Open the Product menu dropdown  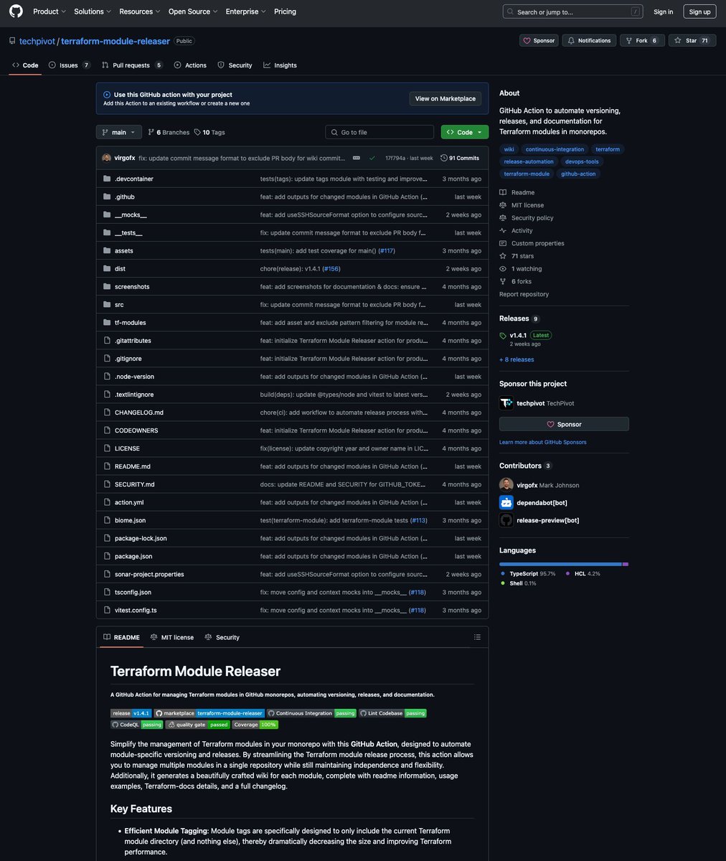[49, 11]
